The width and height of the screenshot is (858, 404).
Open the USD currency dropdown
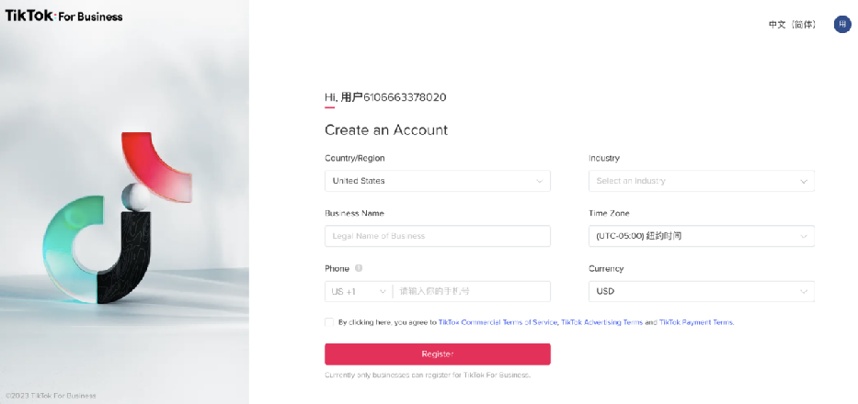702,291
